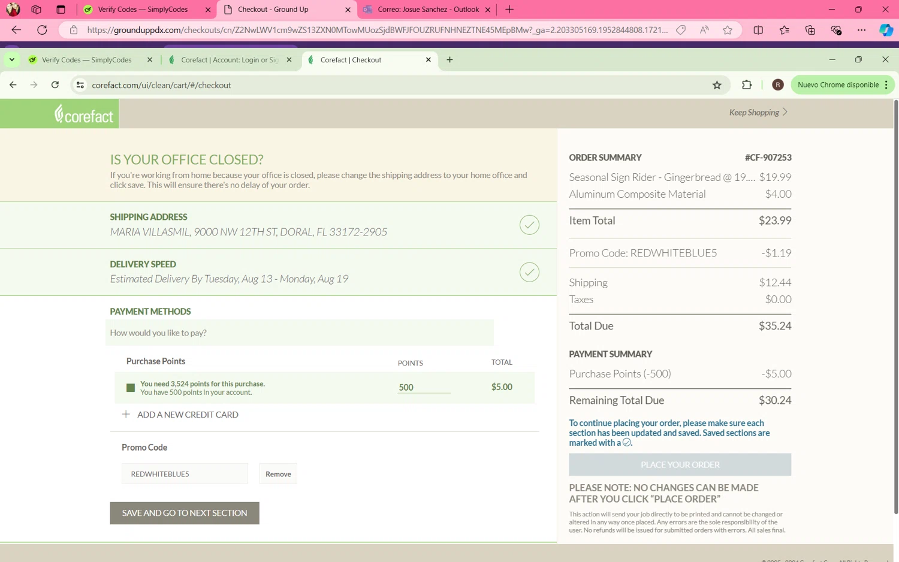The width and height of the screenshot is (899, 562).
Task: Open Edge split screen view
Action: pos(758,30)
